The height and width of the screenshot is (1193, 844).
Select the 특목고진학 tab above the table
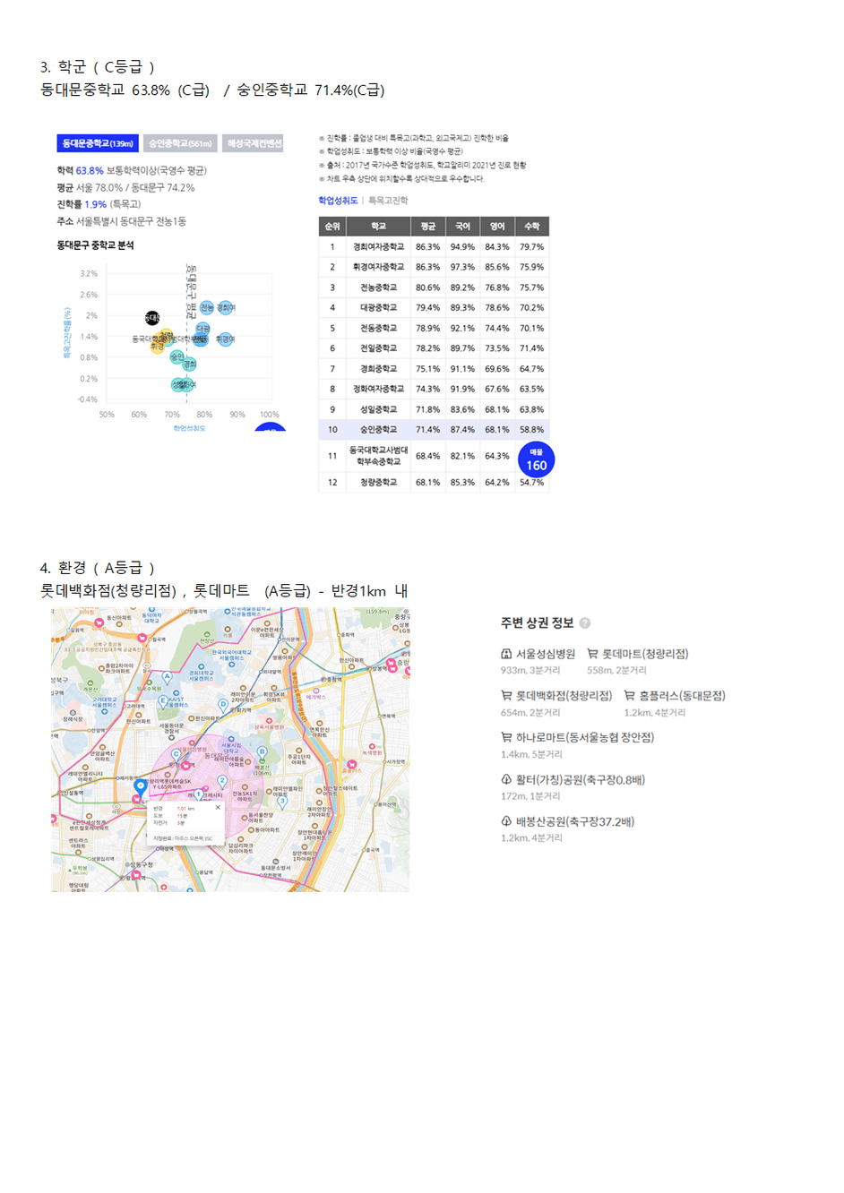pos(387,201)
